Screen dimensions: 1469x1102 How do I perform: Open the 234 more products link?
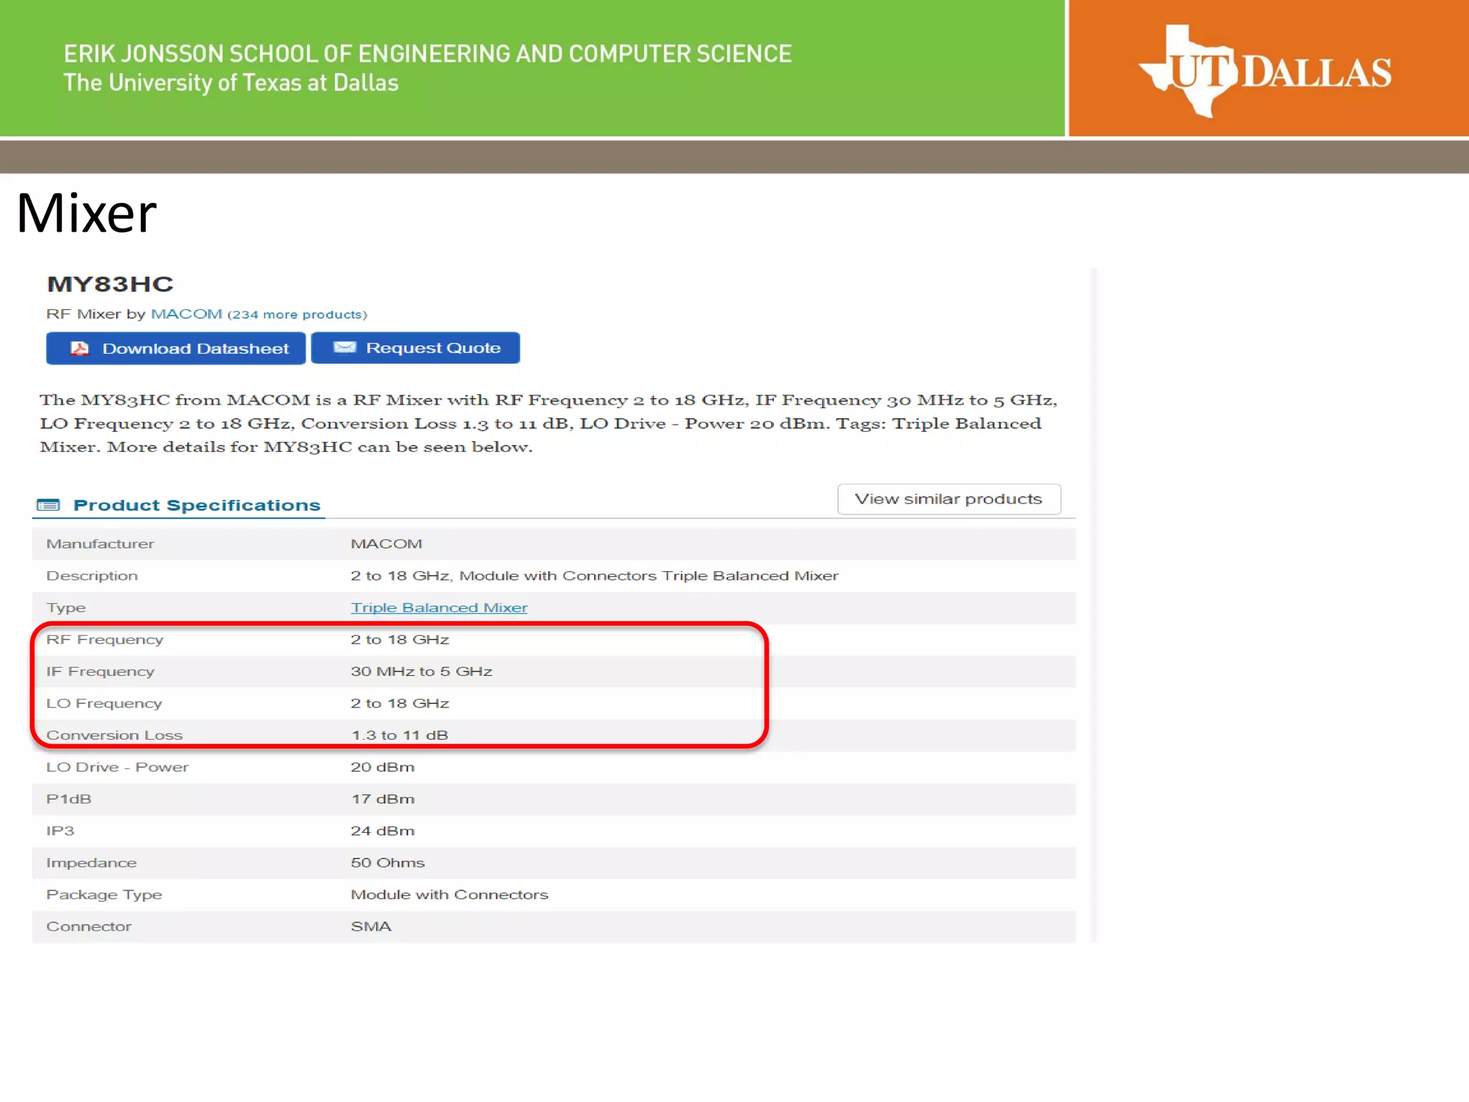pyautogui.click(x=297, y=315)
